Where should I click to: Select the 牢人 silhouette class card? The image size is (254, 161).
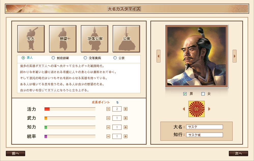tap(31, 39)
